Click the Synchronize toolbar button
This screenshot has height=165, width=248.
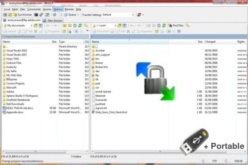point(23,15)
